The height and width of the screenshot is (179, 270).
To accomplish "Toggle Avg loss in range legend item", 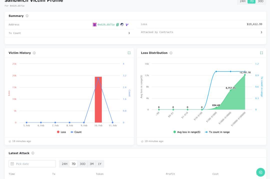I will 187,132.
